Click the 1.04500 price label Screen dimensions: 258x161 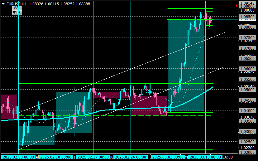247,100
